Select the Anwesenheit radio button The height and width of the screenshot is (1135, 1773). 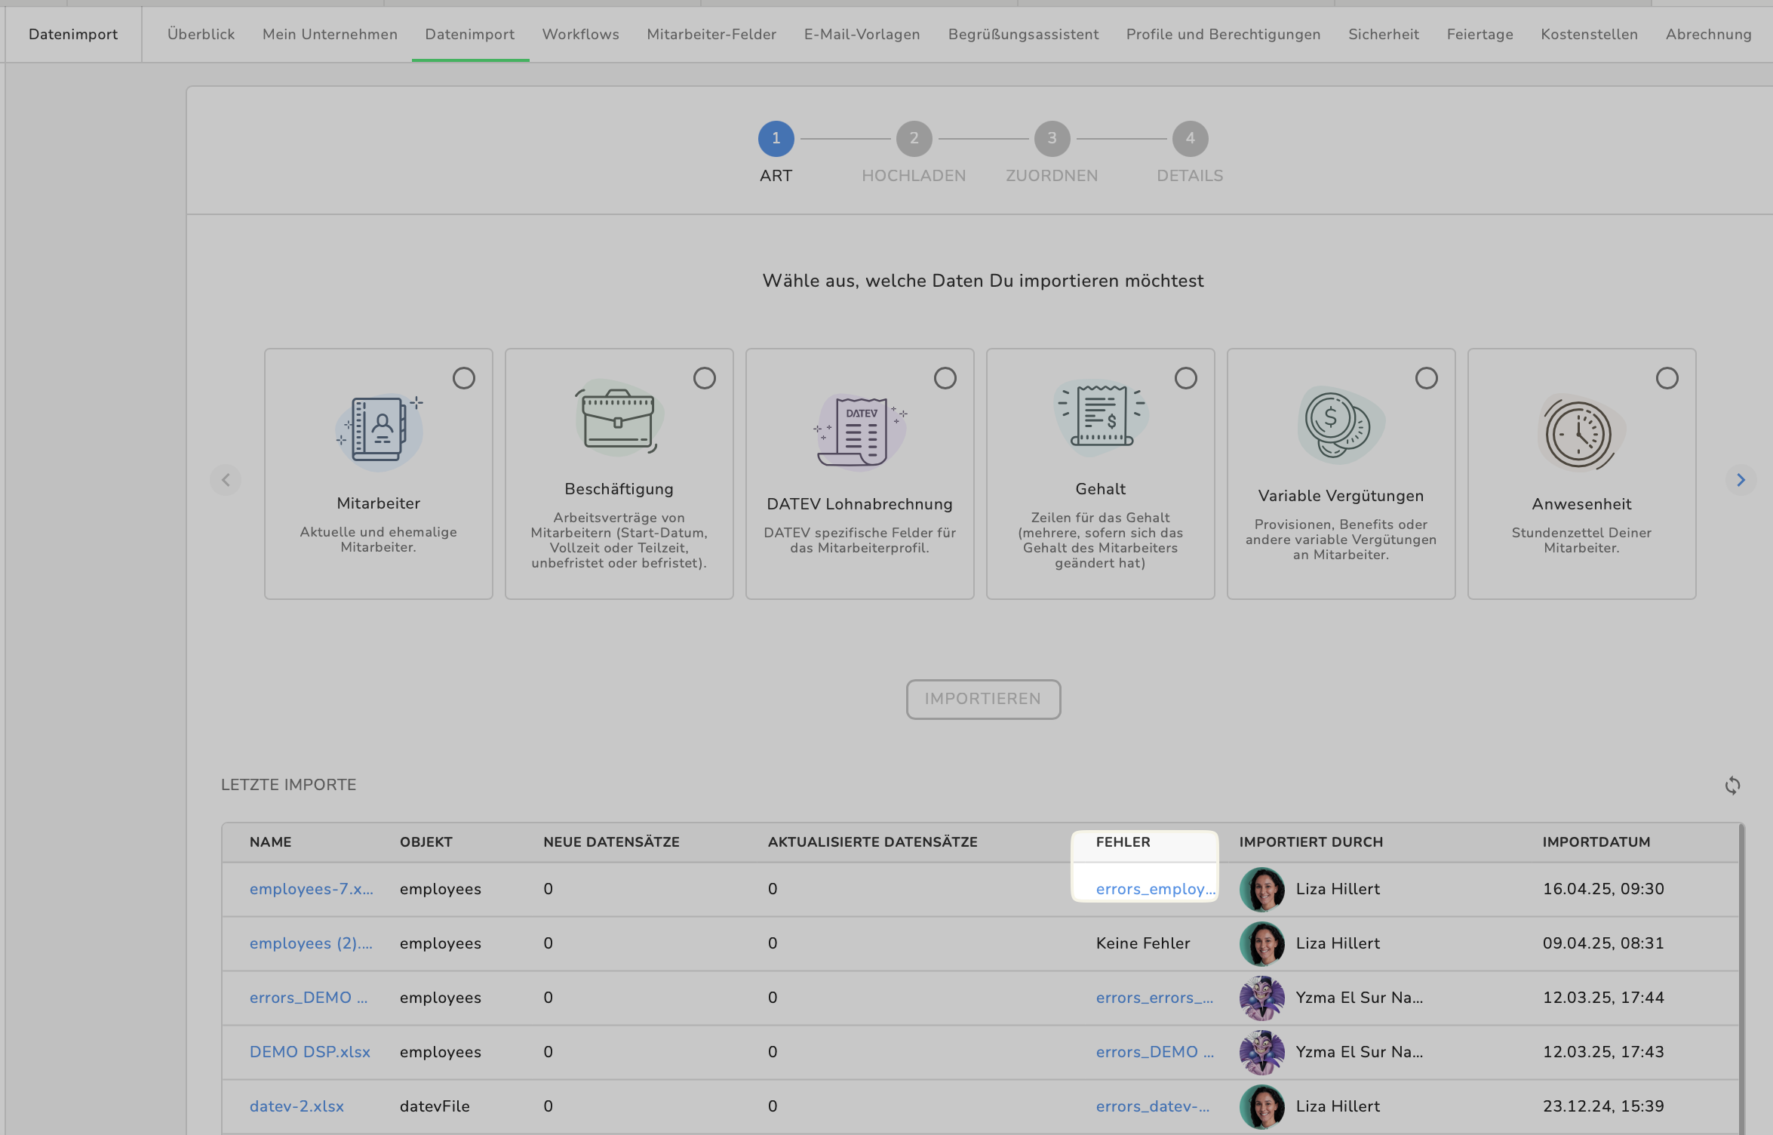1667,378
